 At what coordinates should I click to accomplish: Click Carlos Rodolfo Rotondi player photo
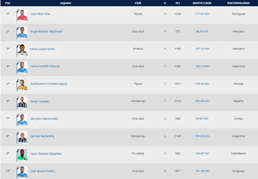pos(22,67)
